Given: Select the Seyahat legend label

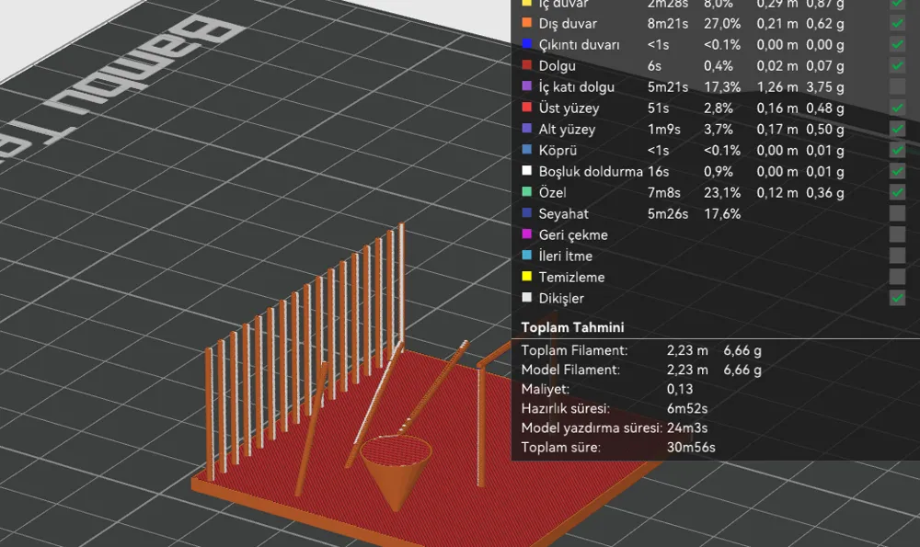Looking at the screenshot, I should click(563, 213).
